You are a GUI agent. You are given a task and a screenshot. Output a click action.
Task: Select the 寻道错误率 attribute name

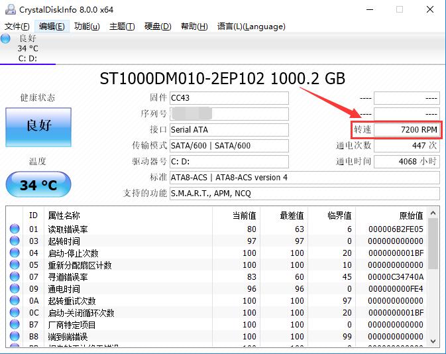(68, 277)
